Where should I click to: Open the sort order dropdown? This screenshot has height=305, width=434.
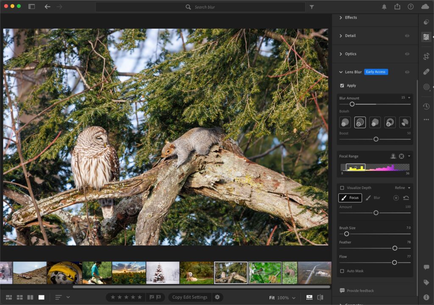tap(68, 297)
